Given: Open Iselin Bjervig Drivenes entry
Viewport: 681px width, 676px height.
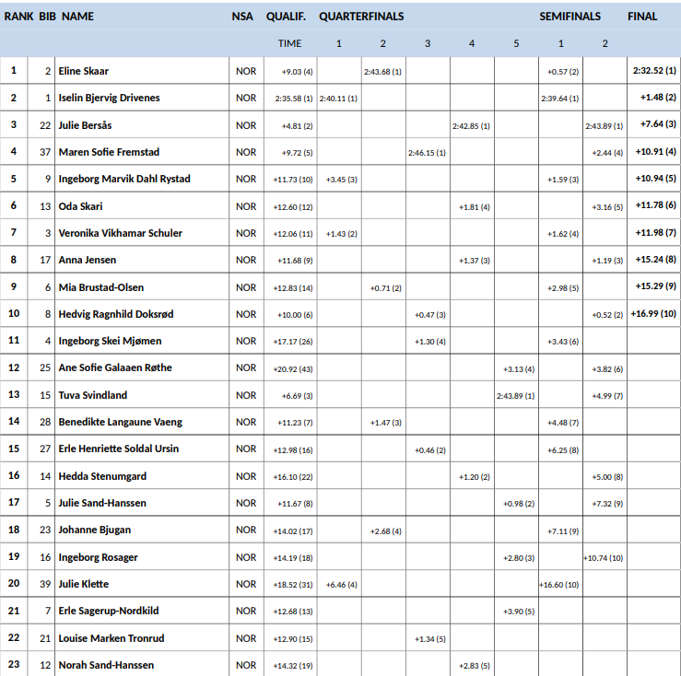Looking at the screenshot, I should pyautogui.click(x=110, y=98).
